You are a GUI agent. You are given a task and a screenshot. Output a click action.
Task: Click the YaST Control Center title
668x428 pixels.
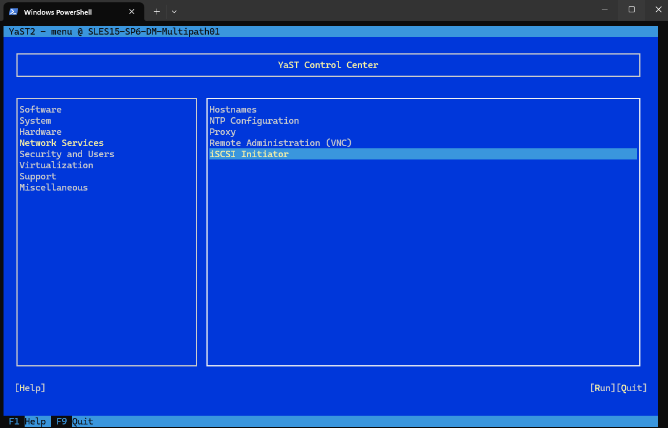pos(328,64)
